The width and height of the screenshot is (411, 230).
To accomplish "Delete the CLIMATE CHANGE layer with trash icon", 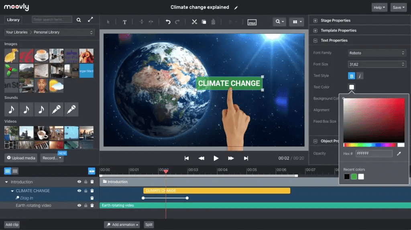I will (92, 191).
